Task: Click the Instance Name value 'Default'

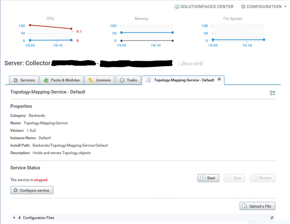Action: point(45,138)
